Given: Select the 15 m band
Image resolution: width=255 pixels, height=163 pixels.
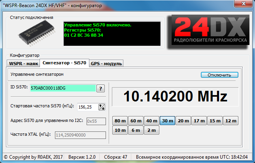Looking at the screenshot, I should coord(215,121).
